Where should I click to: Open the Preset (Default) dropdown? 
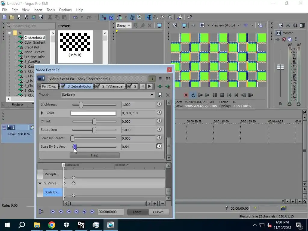point(152,95)
